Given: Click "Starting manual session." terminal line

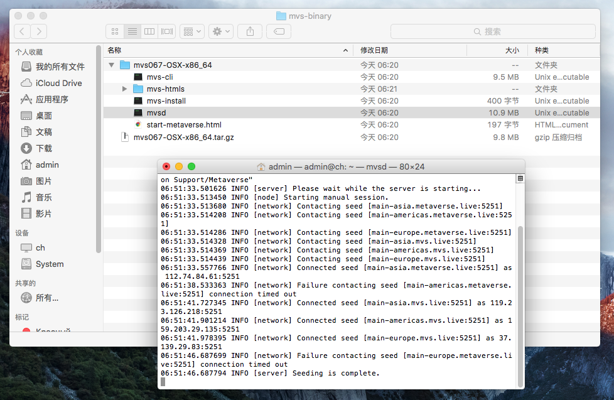Looking at the screenshot, I should point(274,197).
